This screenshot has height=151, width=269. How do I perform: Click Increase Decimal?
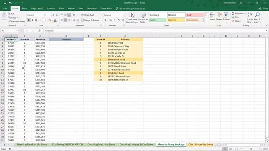(x=119, y=20)
